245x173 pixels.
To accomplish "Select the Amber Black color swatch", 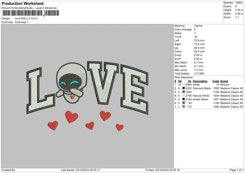I will (184, 99).
